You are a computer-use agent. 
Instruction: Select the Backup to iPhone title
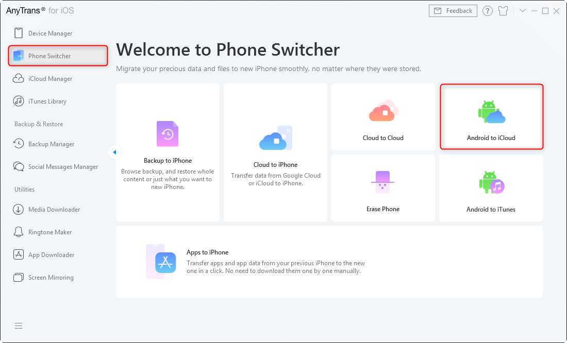tap(168, 161)
